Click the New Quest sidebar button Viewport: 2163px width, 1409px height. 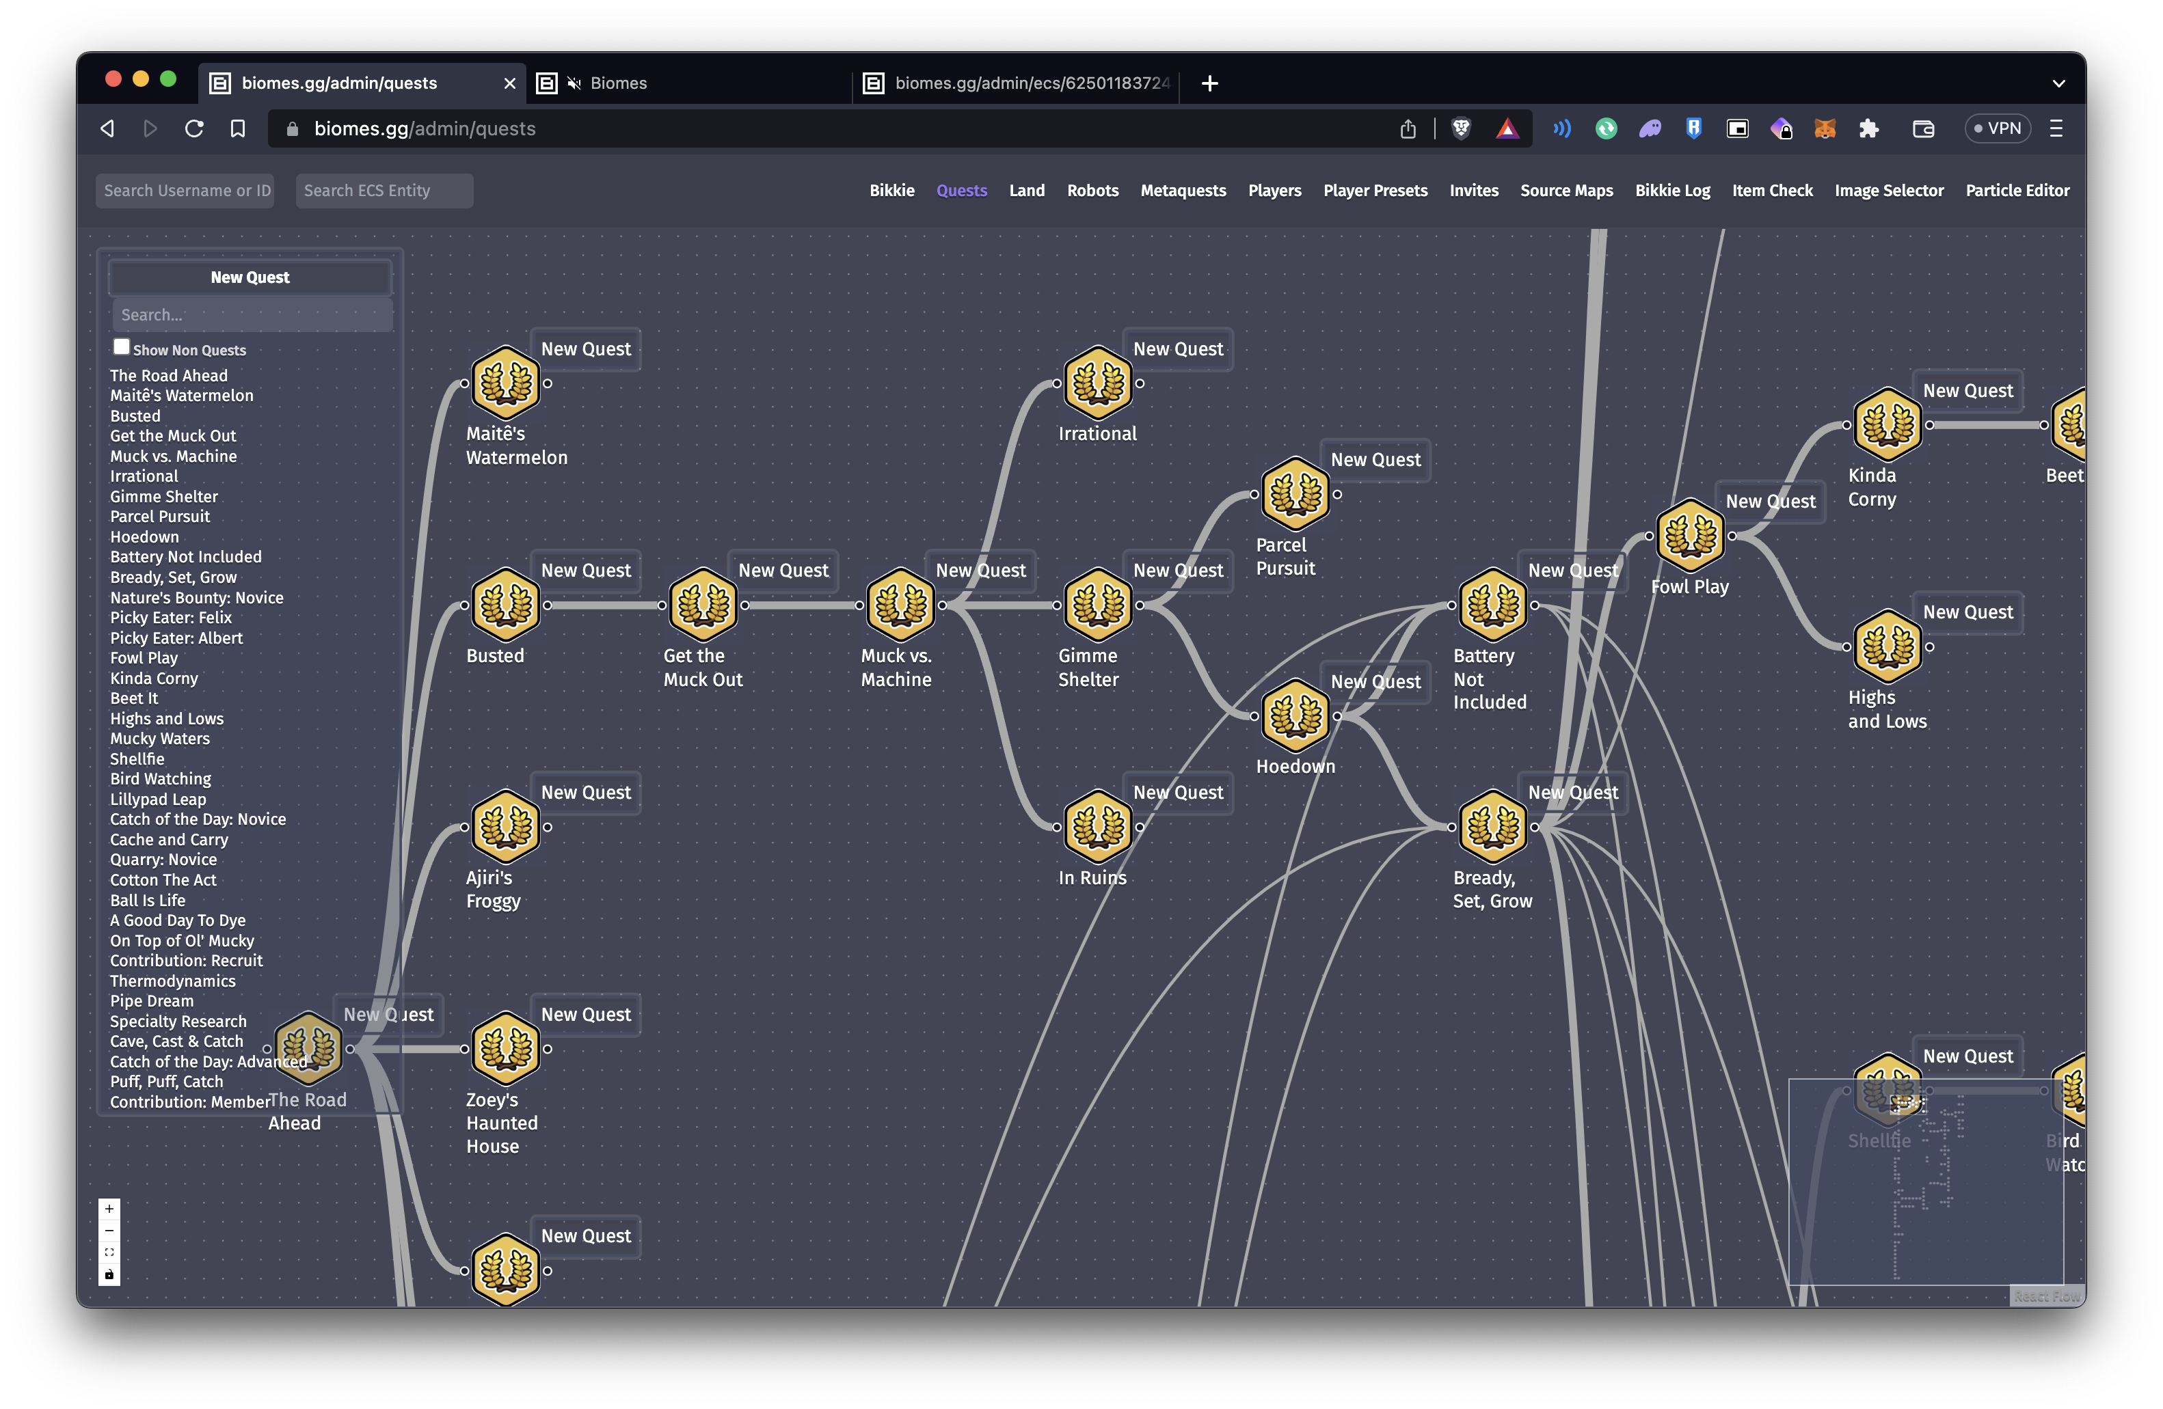pyautogui.click(x=250, y=278)
